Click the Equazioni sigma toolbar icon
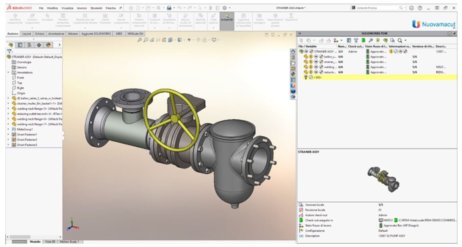 (291, 16)
